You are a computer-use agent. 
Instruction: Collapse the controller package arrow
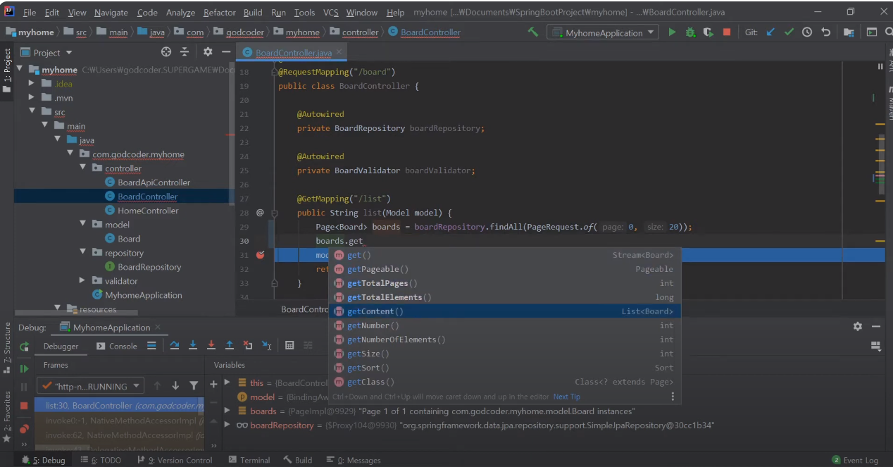(83, 168)
